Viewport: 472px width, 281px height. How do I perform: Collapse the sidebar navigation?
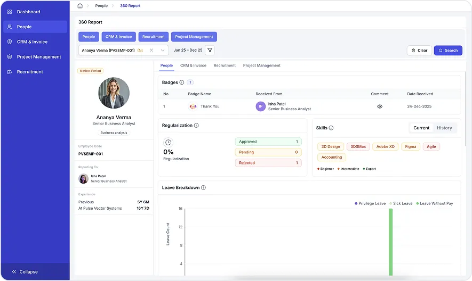25,271
